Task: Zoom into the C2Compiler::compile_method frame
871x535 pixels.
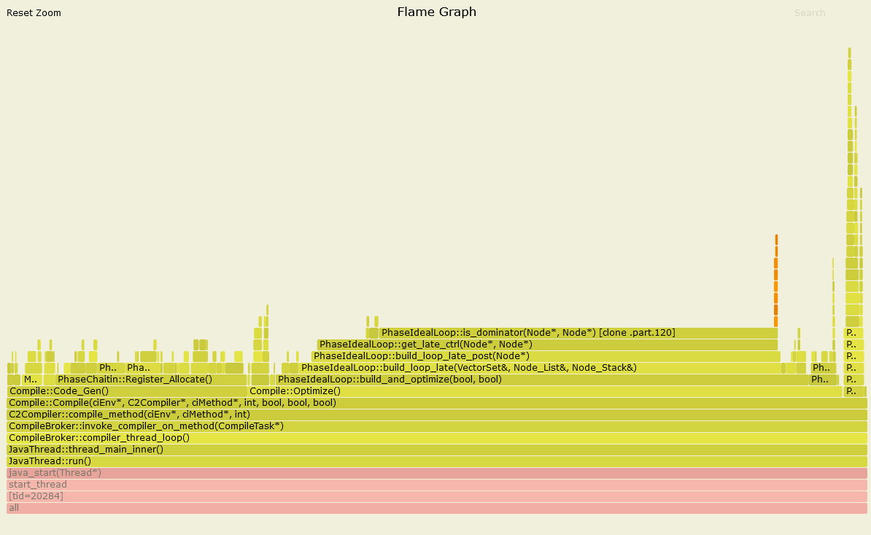Action: tap(436, 415)
